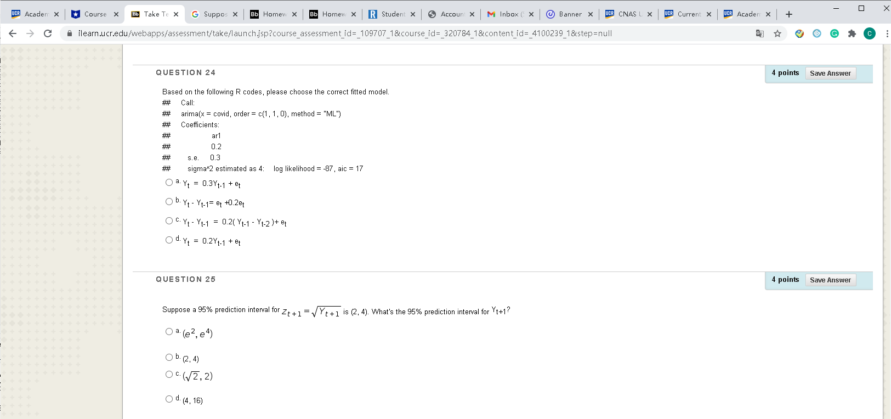Viewport: 891px width, 419px height.
Task: Open the Extensions puzzle piece menu
Action: 852,33
